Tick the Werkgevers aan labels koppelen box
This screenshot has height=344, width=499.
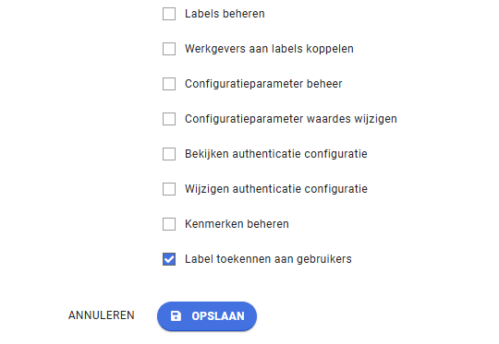pyautogui.click(x=169, y=49)
